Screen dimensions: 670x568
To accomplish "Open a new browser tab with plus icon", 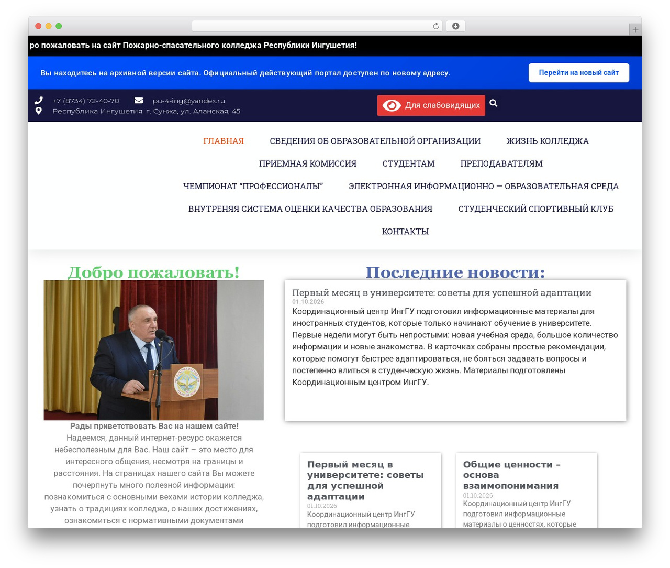I will coord(635,30).
